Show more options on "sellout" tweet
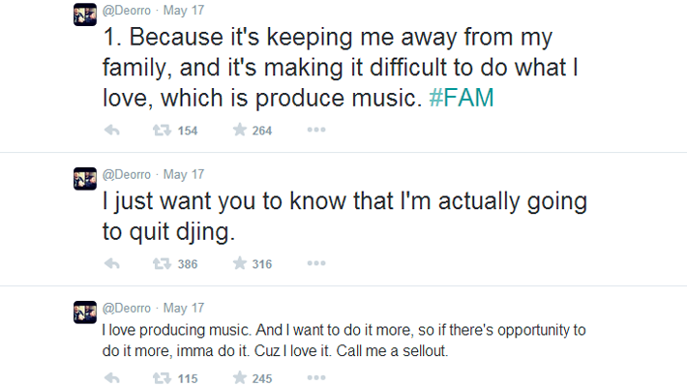 coord(316,378)
